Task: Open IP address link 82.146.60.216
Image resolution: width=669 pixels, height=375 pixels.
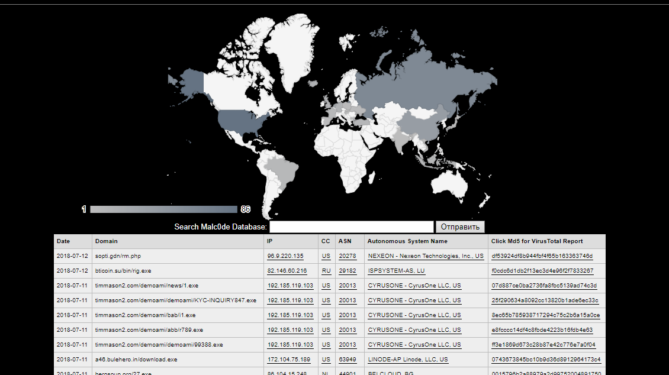Action: 287,271
